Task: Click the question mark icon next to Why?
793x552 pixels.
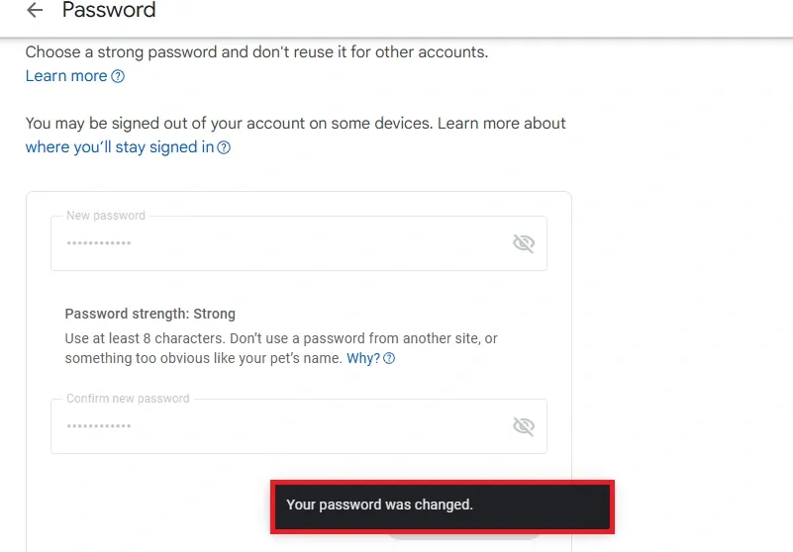Action: click(389, 358)
